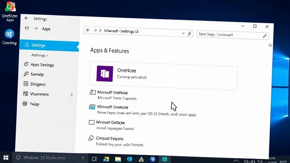
Task: Open the Disigrns sidebar entry
Action: pos(38,84)
